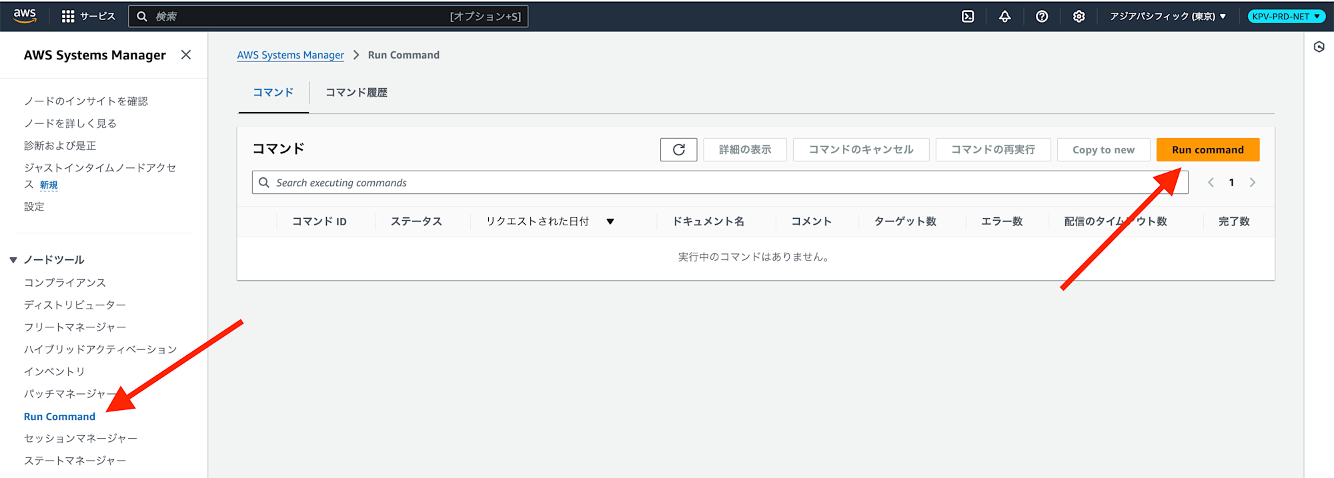Click the 詳細の表示 button
This screenshot has height=478, width=1334.
[x=745, y=149]
